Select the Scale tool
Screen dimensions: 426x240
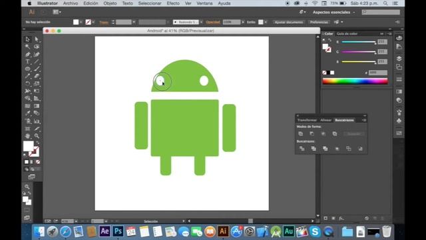37,84
